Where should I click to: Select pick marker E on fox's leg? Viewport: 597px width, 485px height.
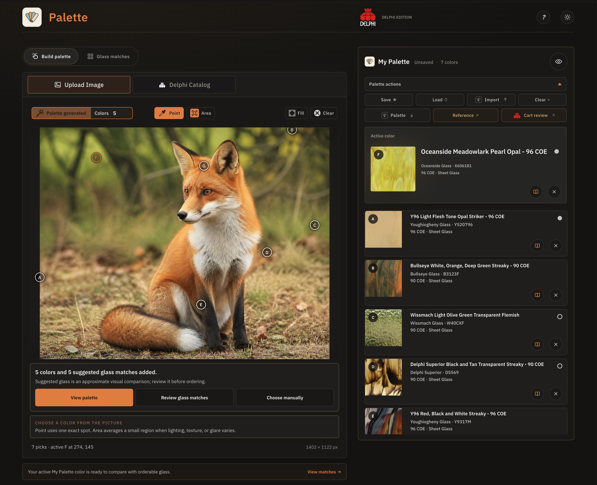pyautogui.click(x=201, y=305)
